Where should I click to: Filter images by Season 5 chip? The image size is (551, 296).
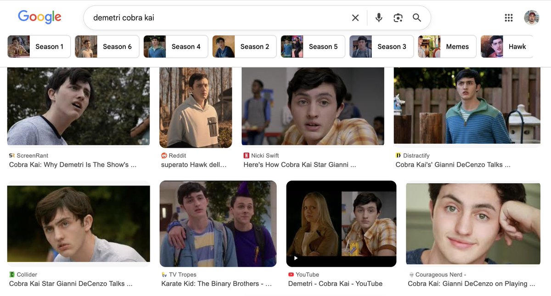click(x=313, y=46)
